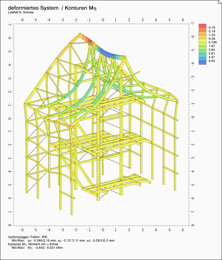Click the legend value label 3.61
Image resolution: width=222 pixels, height=260 pixels.
(x=212, y=54)
